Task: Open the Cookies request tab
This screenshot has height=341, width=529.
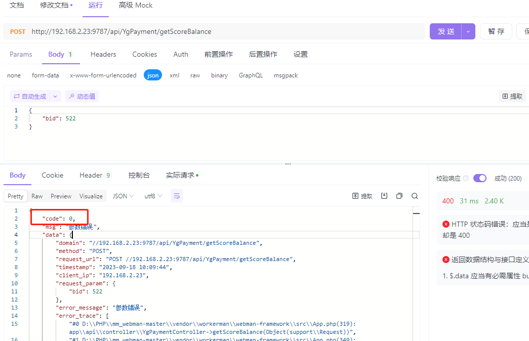Action: [x=145, y=54]
